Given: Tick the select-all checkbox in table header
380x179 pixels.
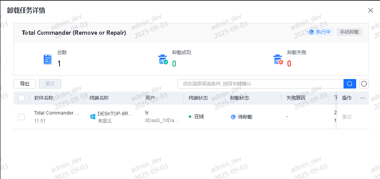Looking at the screenshot, I should pos(21,98).
